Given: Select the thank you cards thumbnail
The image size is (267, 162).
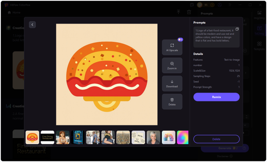Looking at the screenshot, I should click(x=138, y=137).
